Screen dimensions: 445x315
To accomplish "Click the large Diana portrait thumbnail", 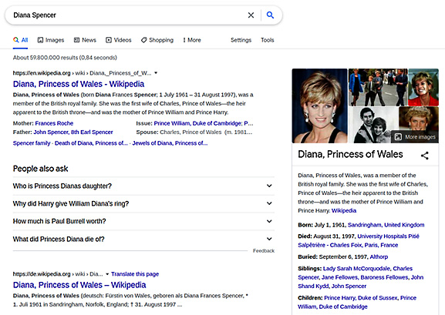I will tap(319, 106).
